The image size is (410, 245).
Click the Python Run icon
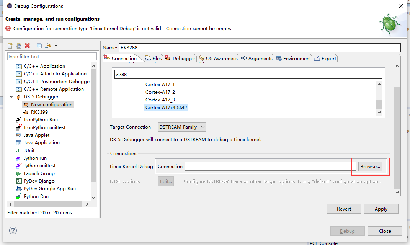click(18, 196)
